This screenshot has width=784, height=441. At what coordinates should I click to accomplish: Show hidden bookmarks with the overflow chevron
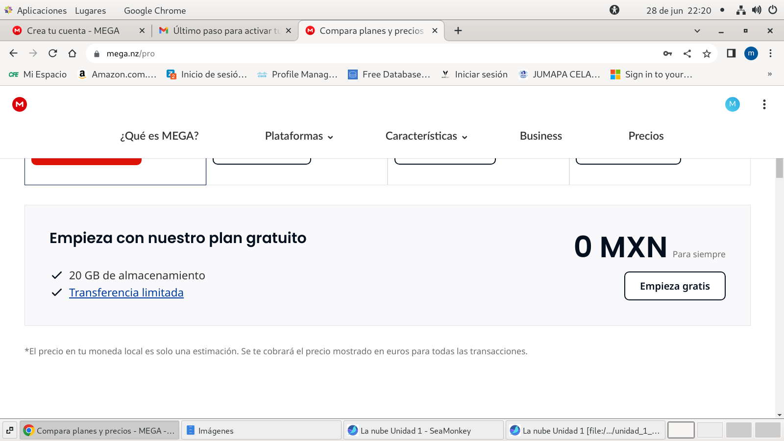[x=769, y=74]
